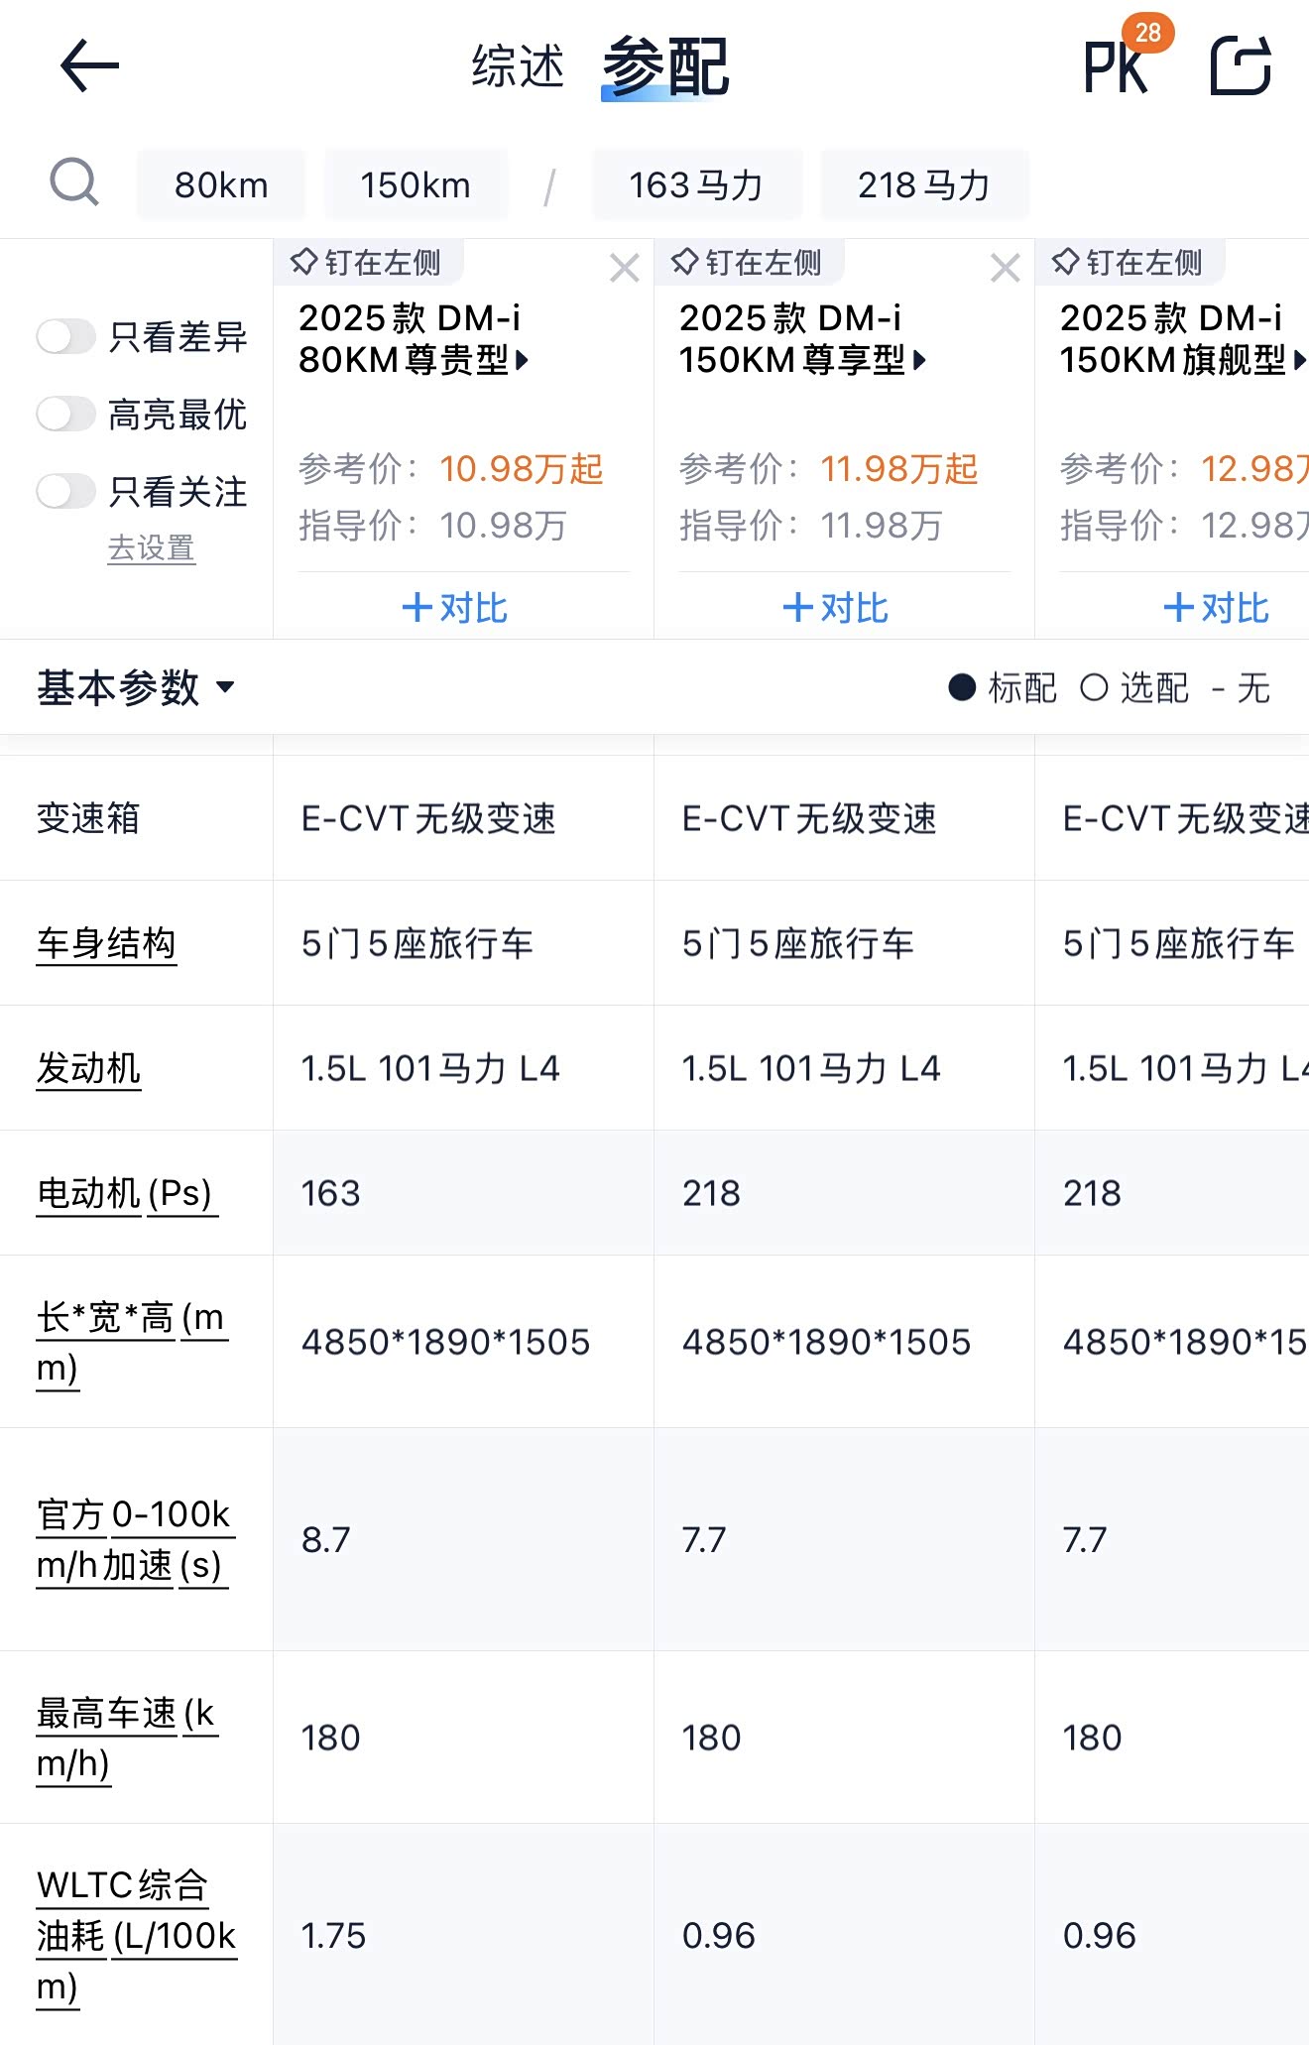
Task: Turn on the 只看关注 switch
Action: coord(66,491)
